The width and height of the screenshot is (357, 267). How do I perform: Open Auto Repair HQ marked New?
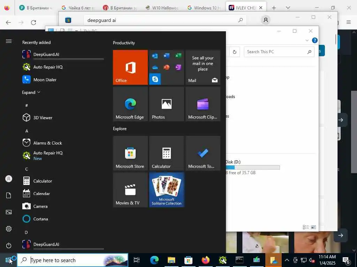click(63, 155)
